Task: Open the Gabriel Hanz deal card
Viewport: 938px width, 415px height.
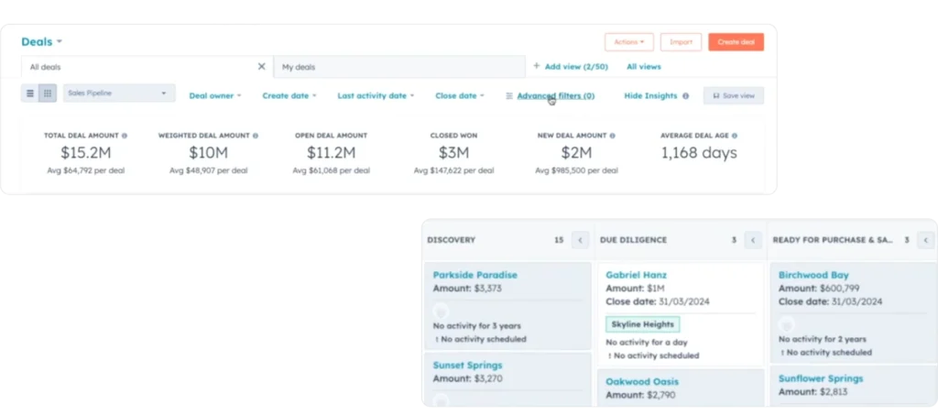Action: tap(637, 275)
